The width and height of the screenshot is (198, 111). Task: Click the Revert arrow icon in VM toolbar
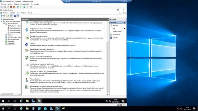coord(28,7)
